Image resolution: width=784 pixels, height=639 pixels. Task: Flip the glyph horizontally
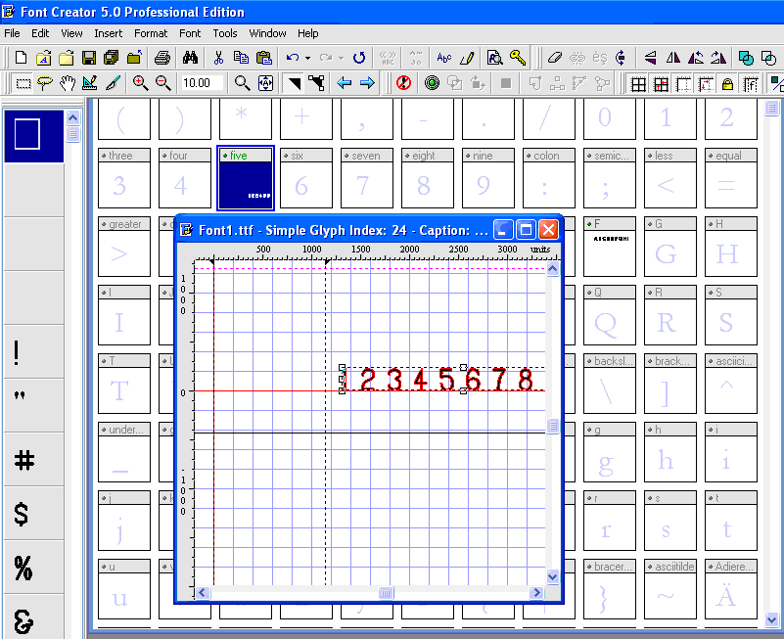673,58
